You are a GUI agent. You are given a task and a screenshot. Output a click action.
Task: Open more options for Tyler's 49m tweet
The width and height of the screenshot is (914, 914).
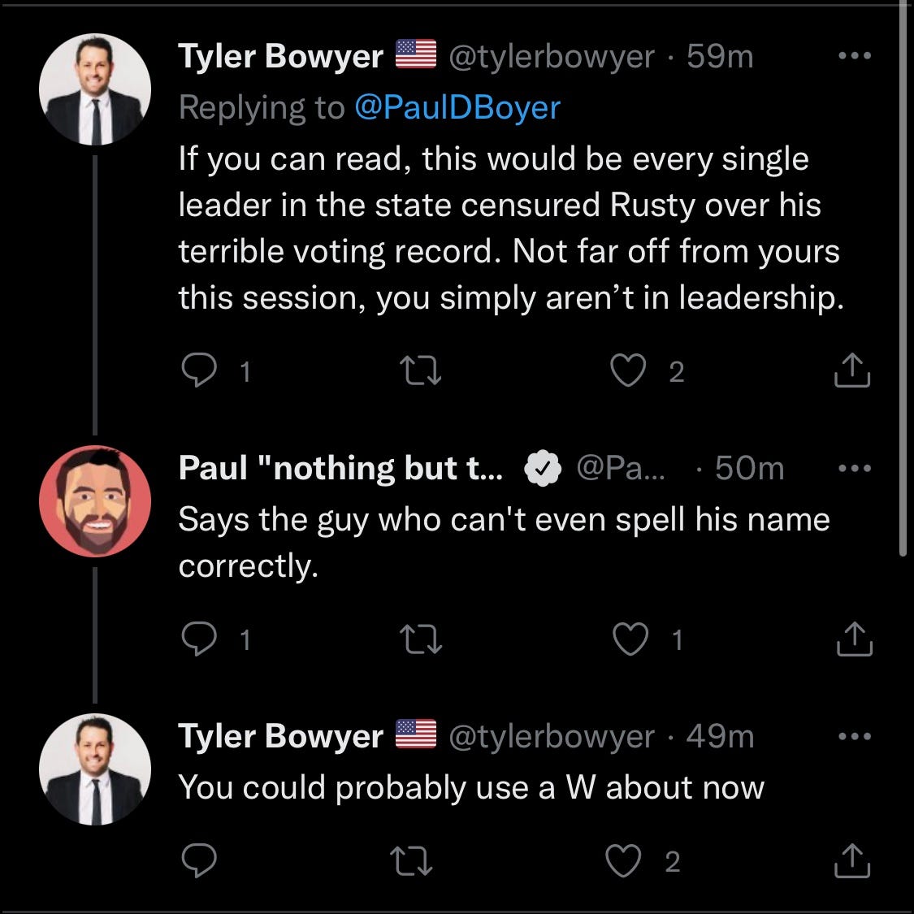(x=854, y=737)
